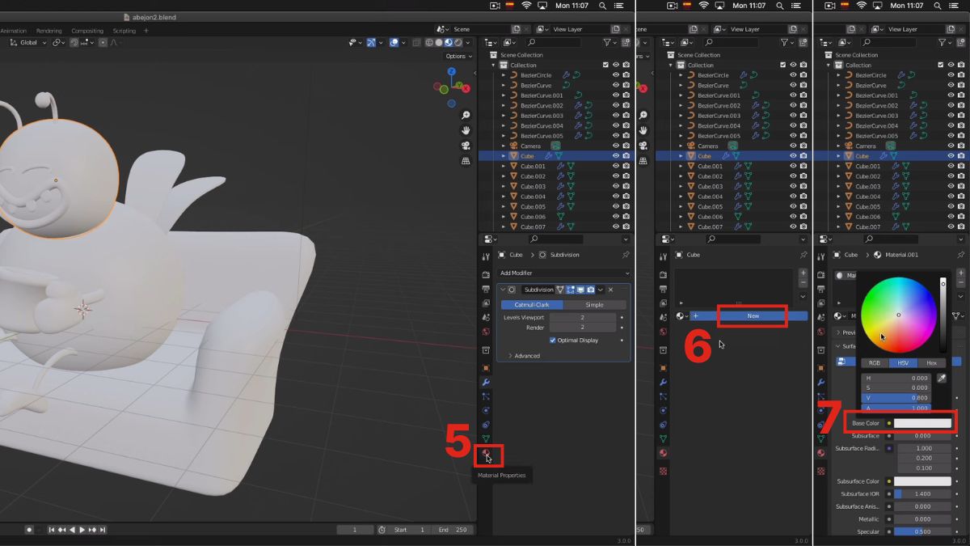Jump to the timeline's last frame
Viewport: 970px width, 546px height.
click(x=103, y=530)
